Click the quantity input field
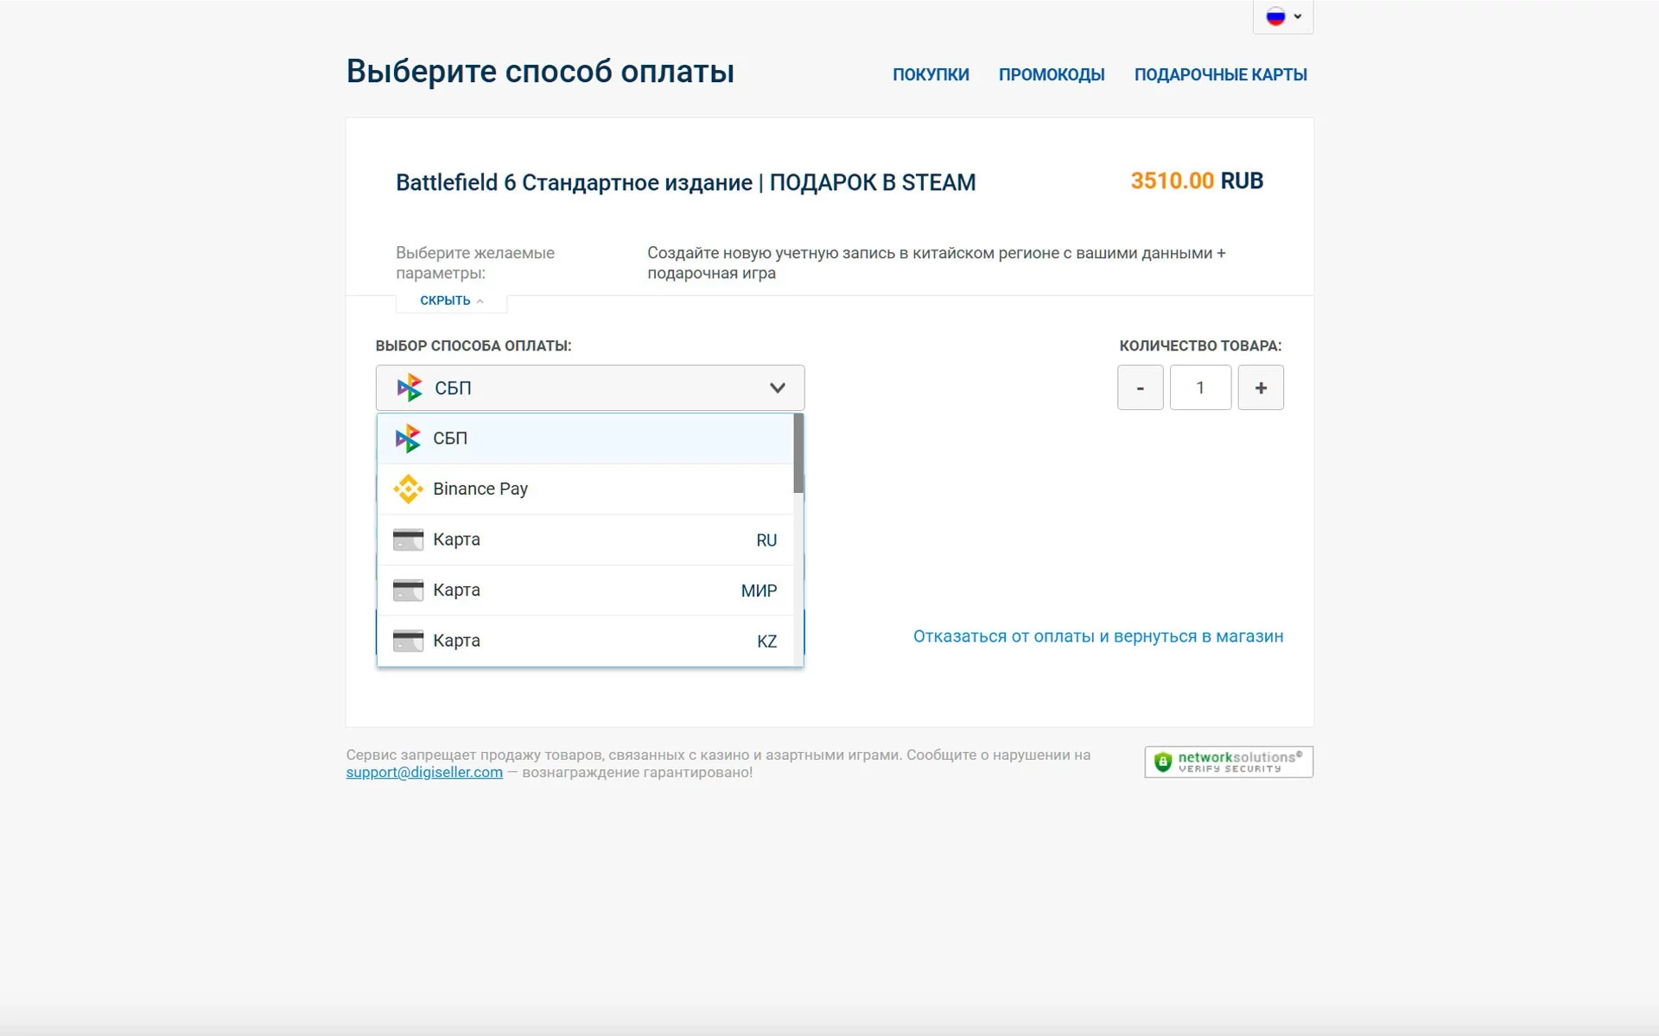This screenshot has height=1036, width=1659. [x=1200, y=388]
